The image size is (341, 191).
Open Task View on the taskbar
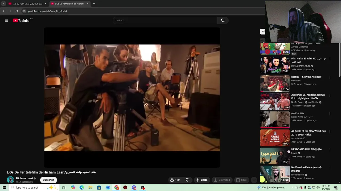click(64, 188)
